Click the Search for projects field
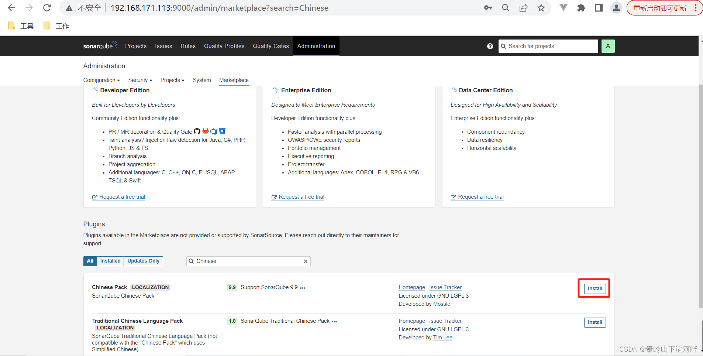703x356 pixels. tap(548, 46)
